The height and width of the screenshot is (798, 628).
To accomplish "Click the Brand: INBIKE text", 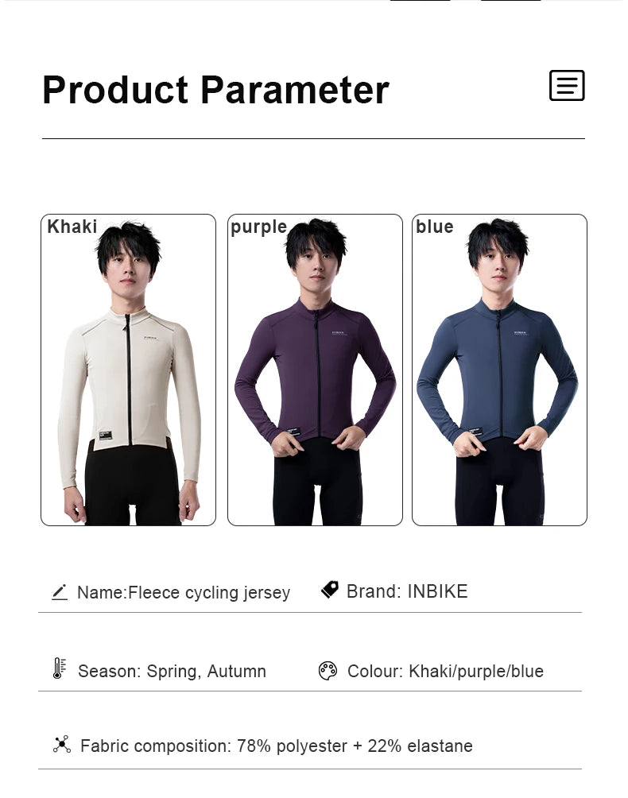I will (x=407, y=591).
